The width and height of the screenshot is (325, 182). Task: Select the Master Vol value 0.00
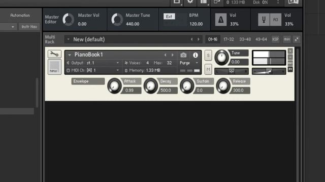pos(82,24)
